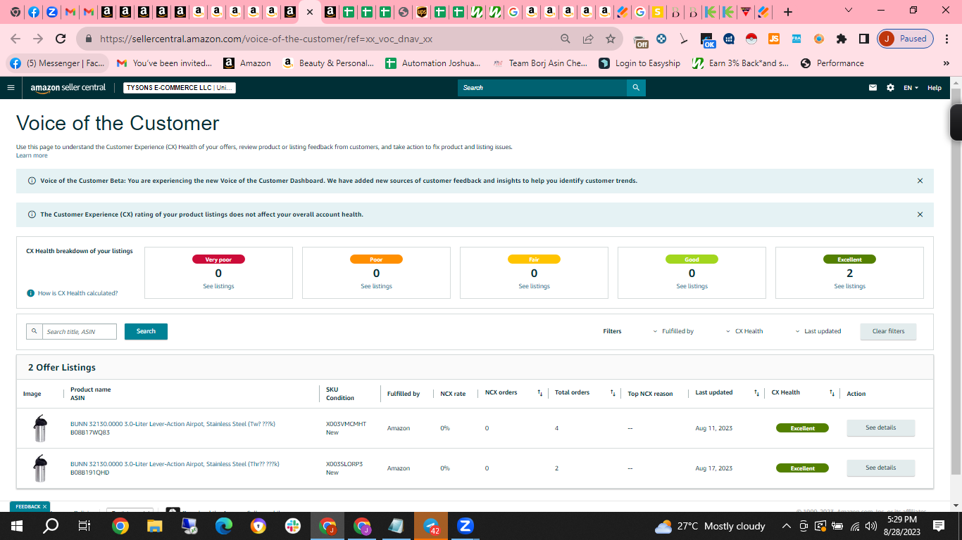Open the Help link in the header
962x540 pixels.
click(x=935, y=88)
